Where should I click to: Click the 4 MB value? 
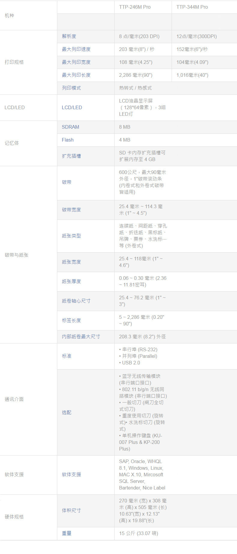pos(125,140)
